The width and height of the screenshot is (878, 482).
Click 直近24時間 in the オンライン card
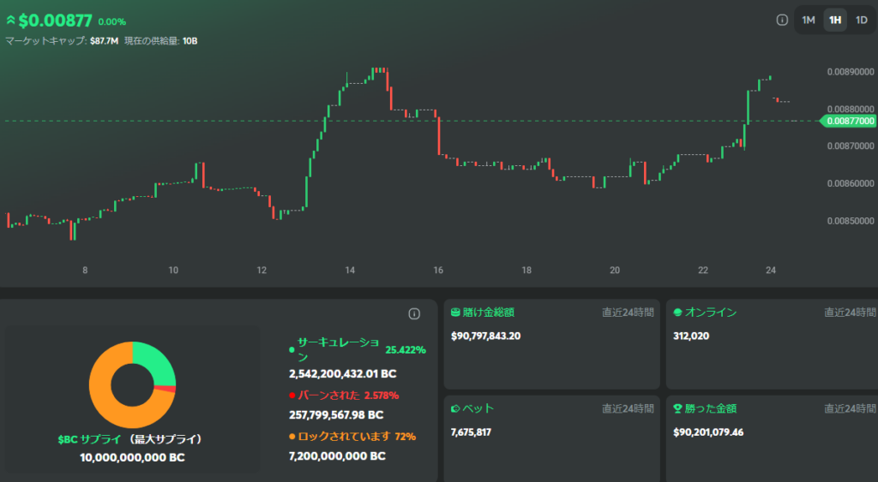[x=850, y=312]
